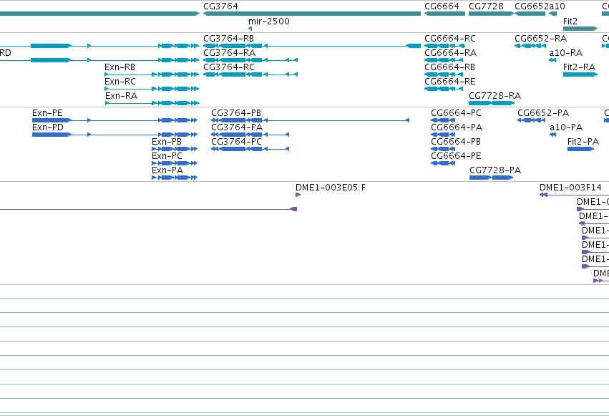This screenshot has width=609, height=416.
Task: Select the protein bar under Fit2-PA
Action: (580, 149)
